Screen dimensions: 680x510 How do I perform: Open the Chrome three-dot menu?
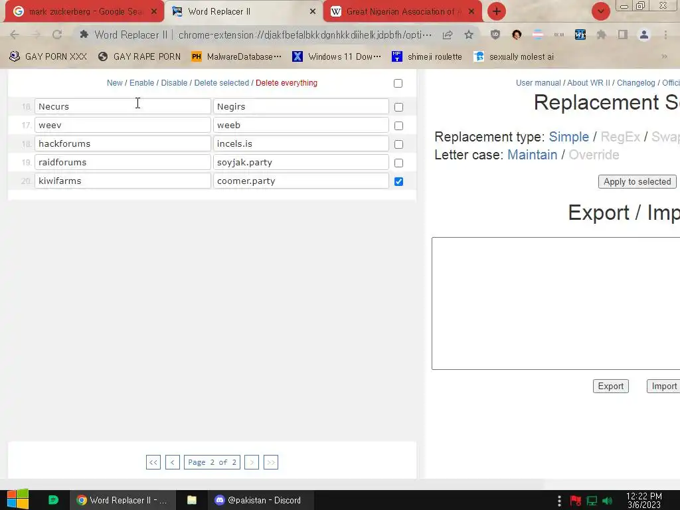(665, 35)
